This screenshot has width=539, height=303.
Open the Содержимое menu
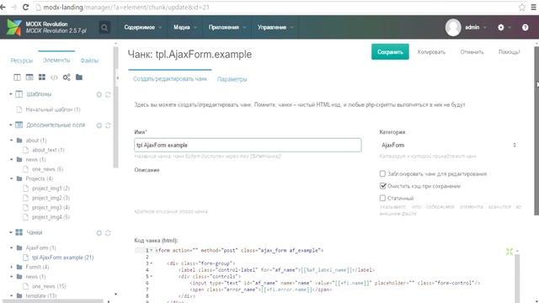click(142, 28)
